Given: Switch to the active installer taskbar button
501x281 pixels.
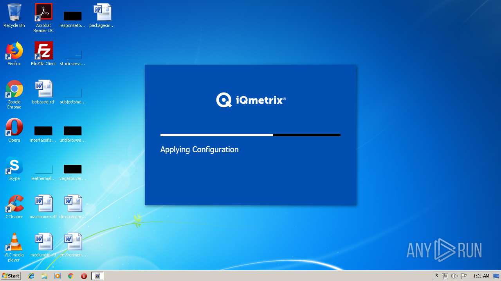Looking at the screenshot, I should 97,276.
